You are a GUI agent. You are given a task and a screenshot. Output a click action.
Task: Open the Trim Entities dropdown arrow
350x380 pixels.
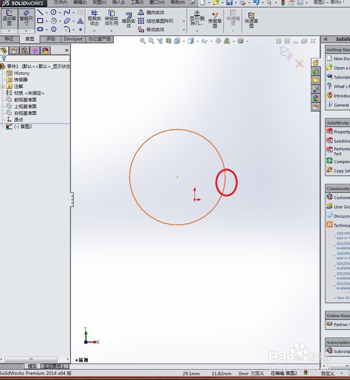(94, 31)
